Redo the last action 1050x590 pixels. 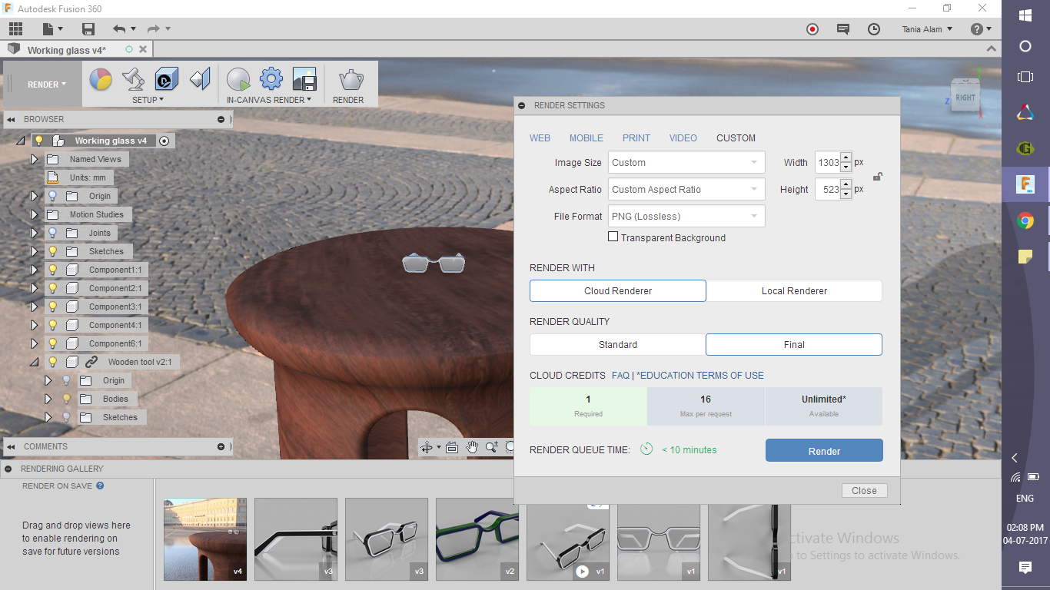154,29
